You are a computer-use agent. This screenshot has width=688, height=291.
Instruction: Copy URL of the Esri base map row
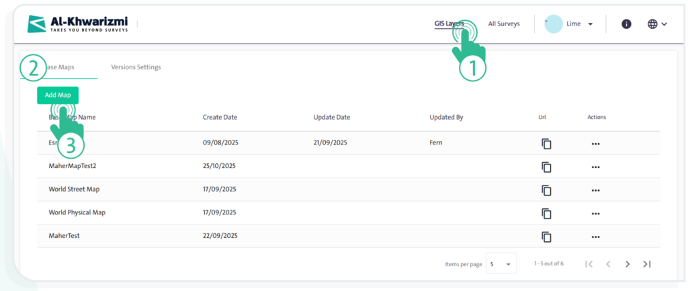pyautogui.click(x=546, y=144)
